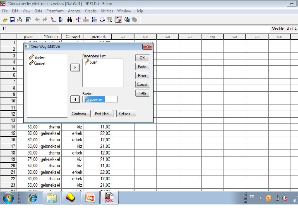Click the Reset button in ANOVA dialog

(x=142, y=76)
